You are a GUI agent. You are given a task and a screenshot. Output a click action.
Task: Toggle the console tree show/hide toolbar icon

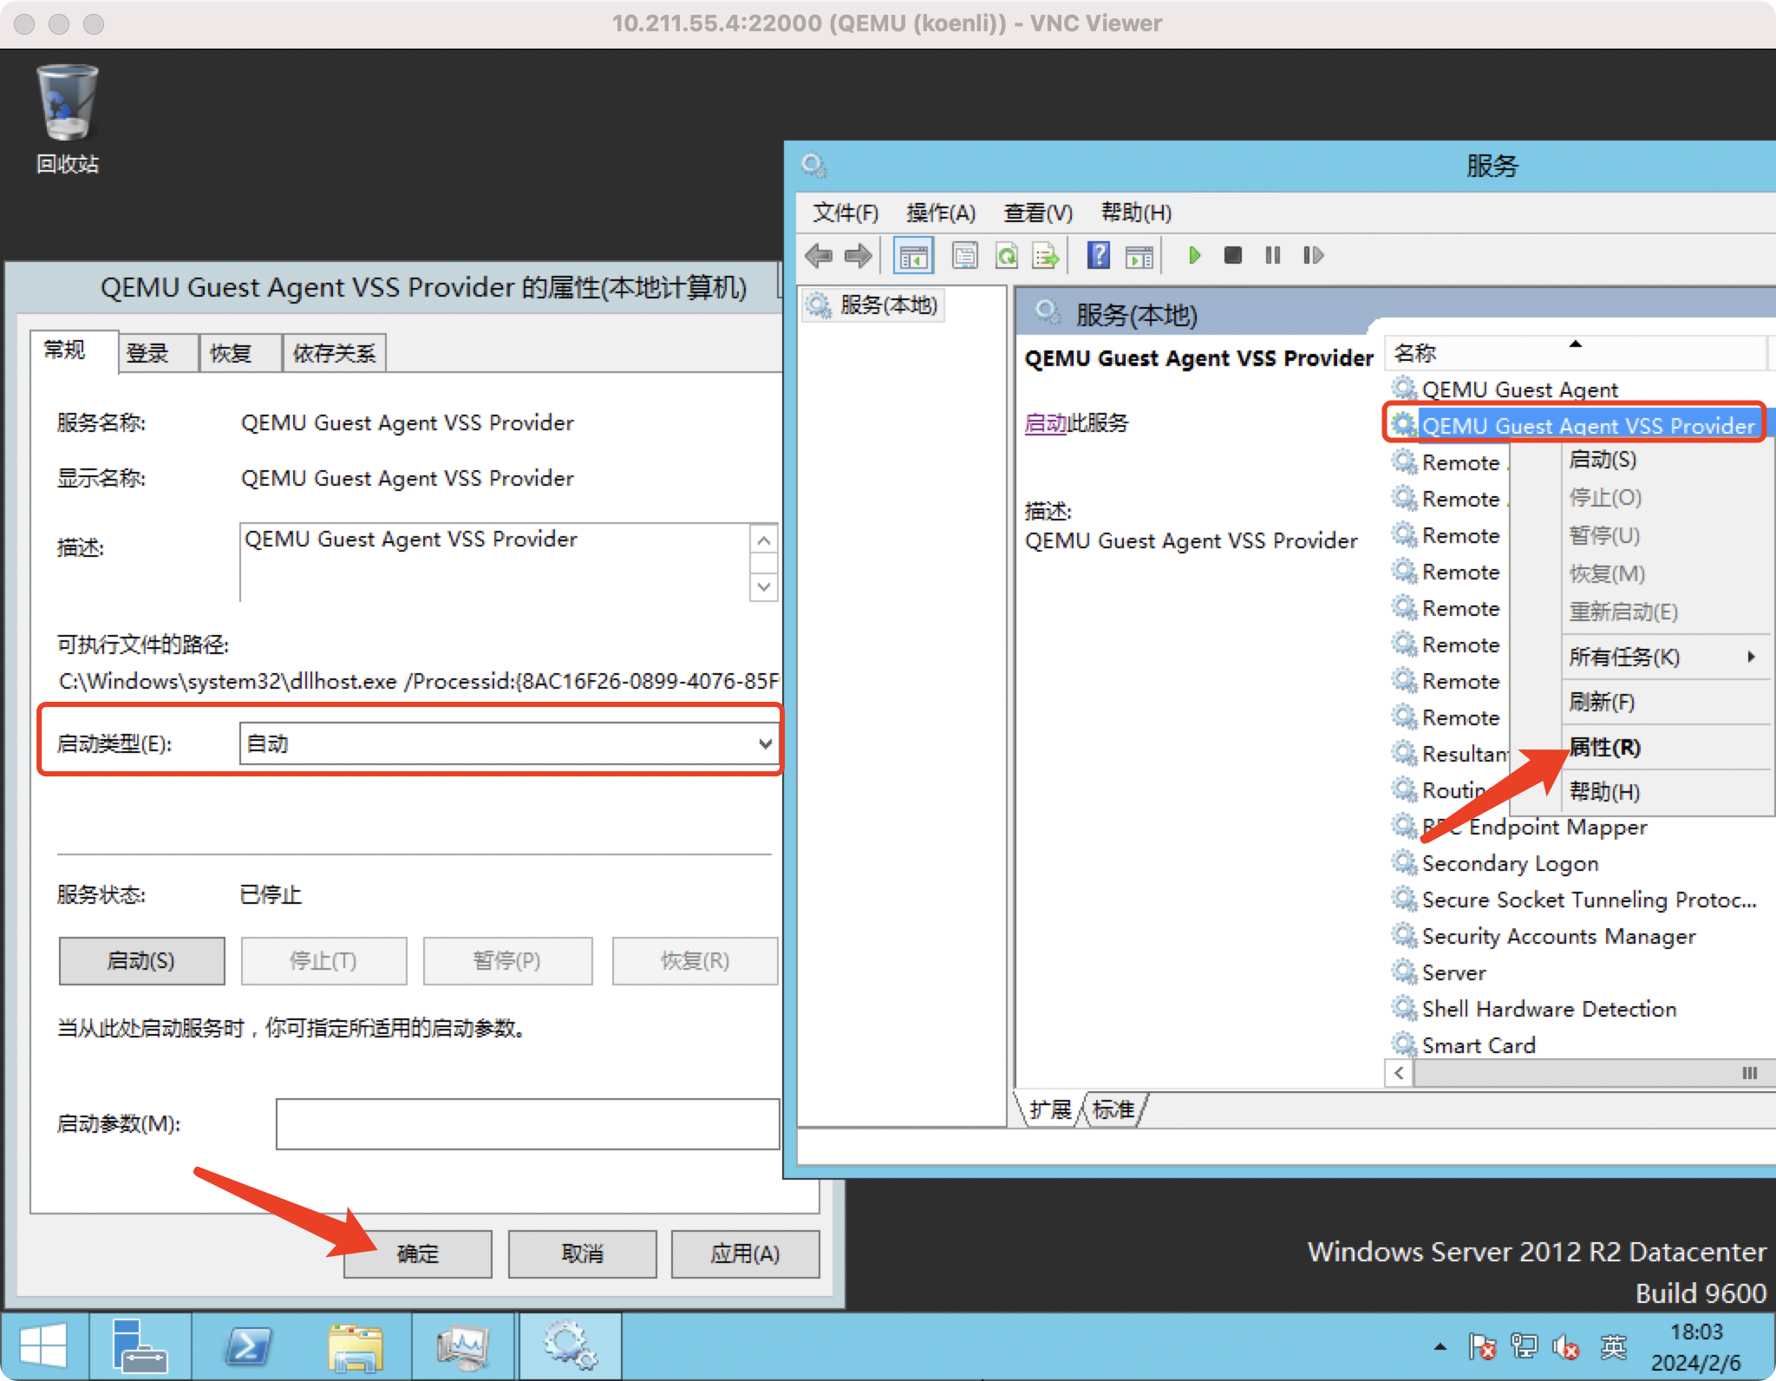click(x=914, y=255)
